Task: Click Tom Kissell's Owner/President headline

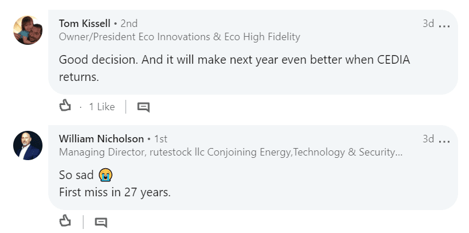Action: point(179,37)
